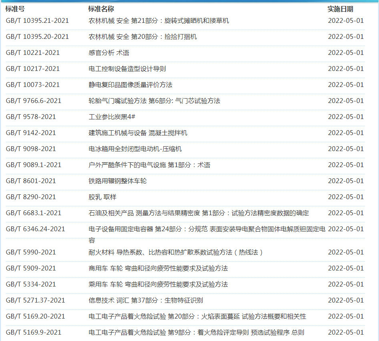Select standard number GB/T 10217-2021
379x341 pixels.
pos(33,69)
